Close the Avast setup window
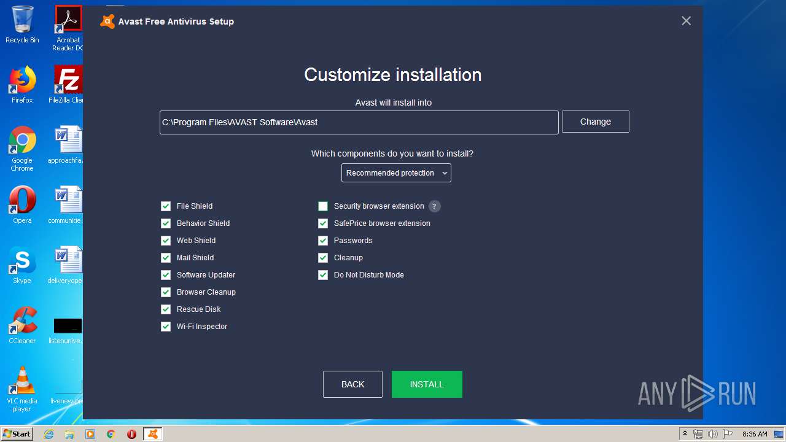The height and width of the screenshot is (442, 786). click(687, 21)
